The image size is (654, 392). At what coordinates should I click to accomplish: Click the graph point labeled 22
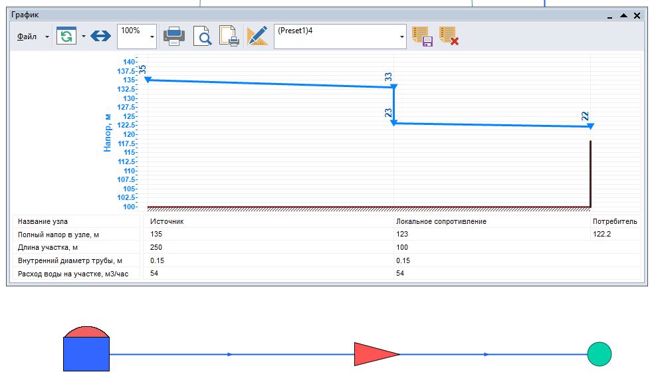(590, 126)
